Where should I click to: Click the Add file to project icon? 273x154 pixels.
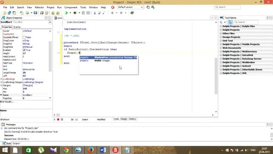pos(53,13)
